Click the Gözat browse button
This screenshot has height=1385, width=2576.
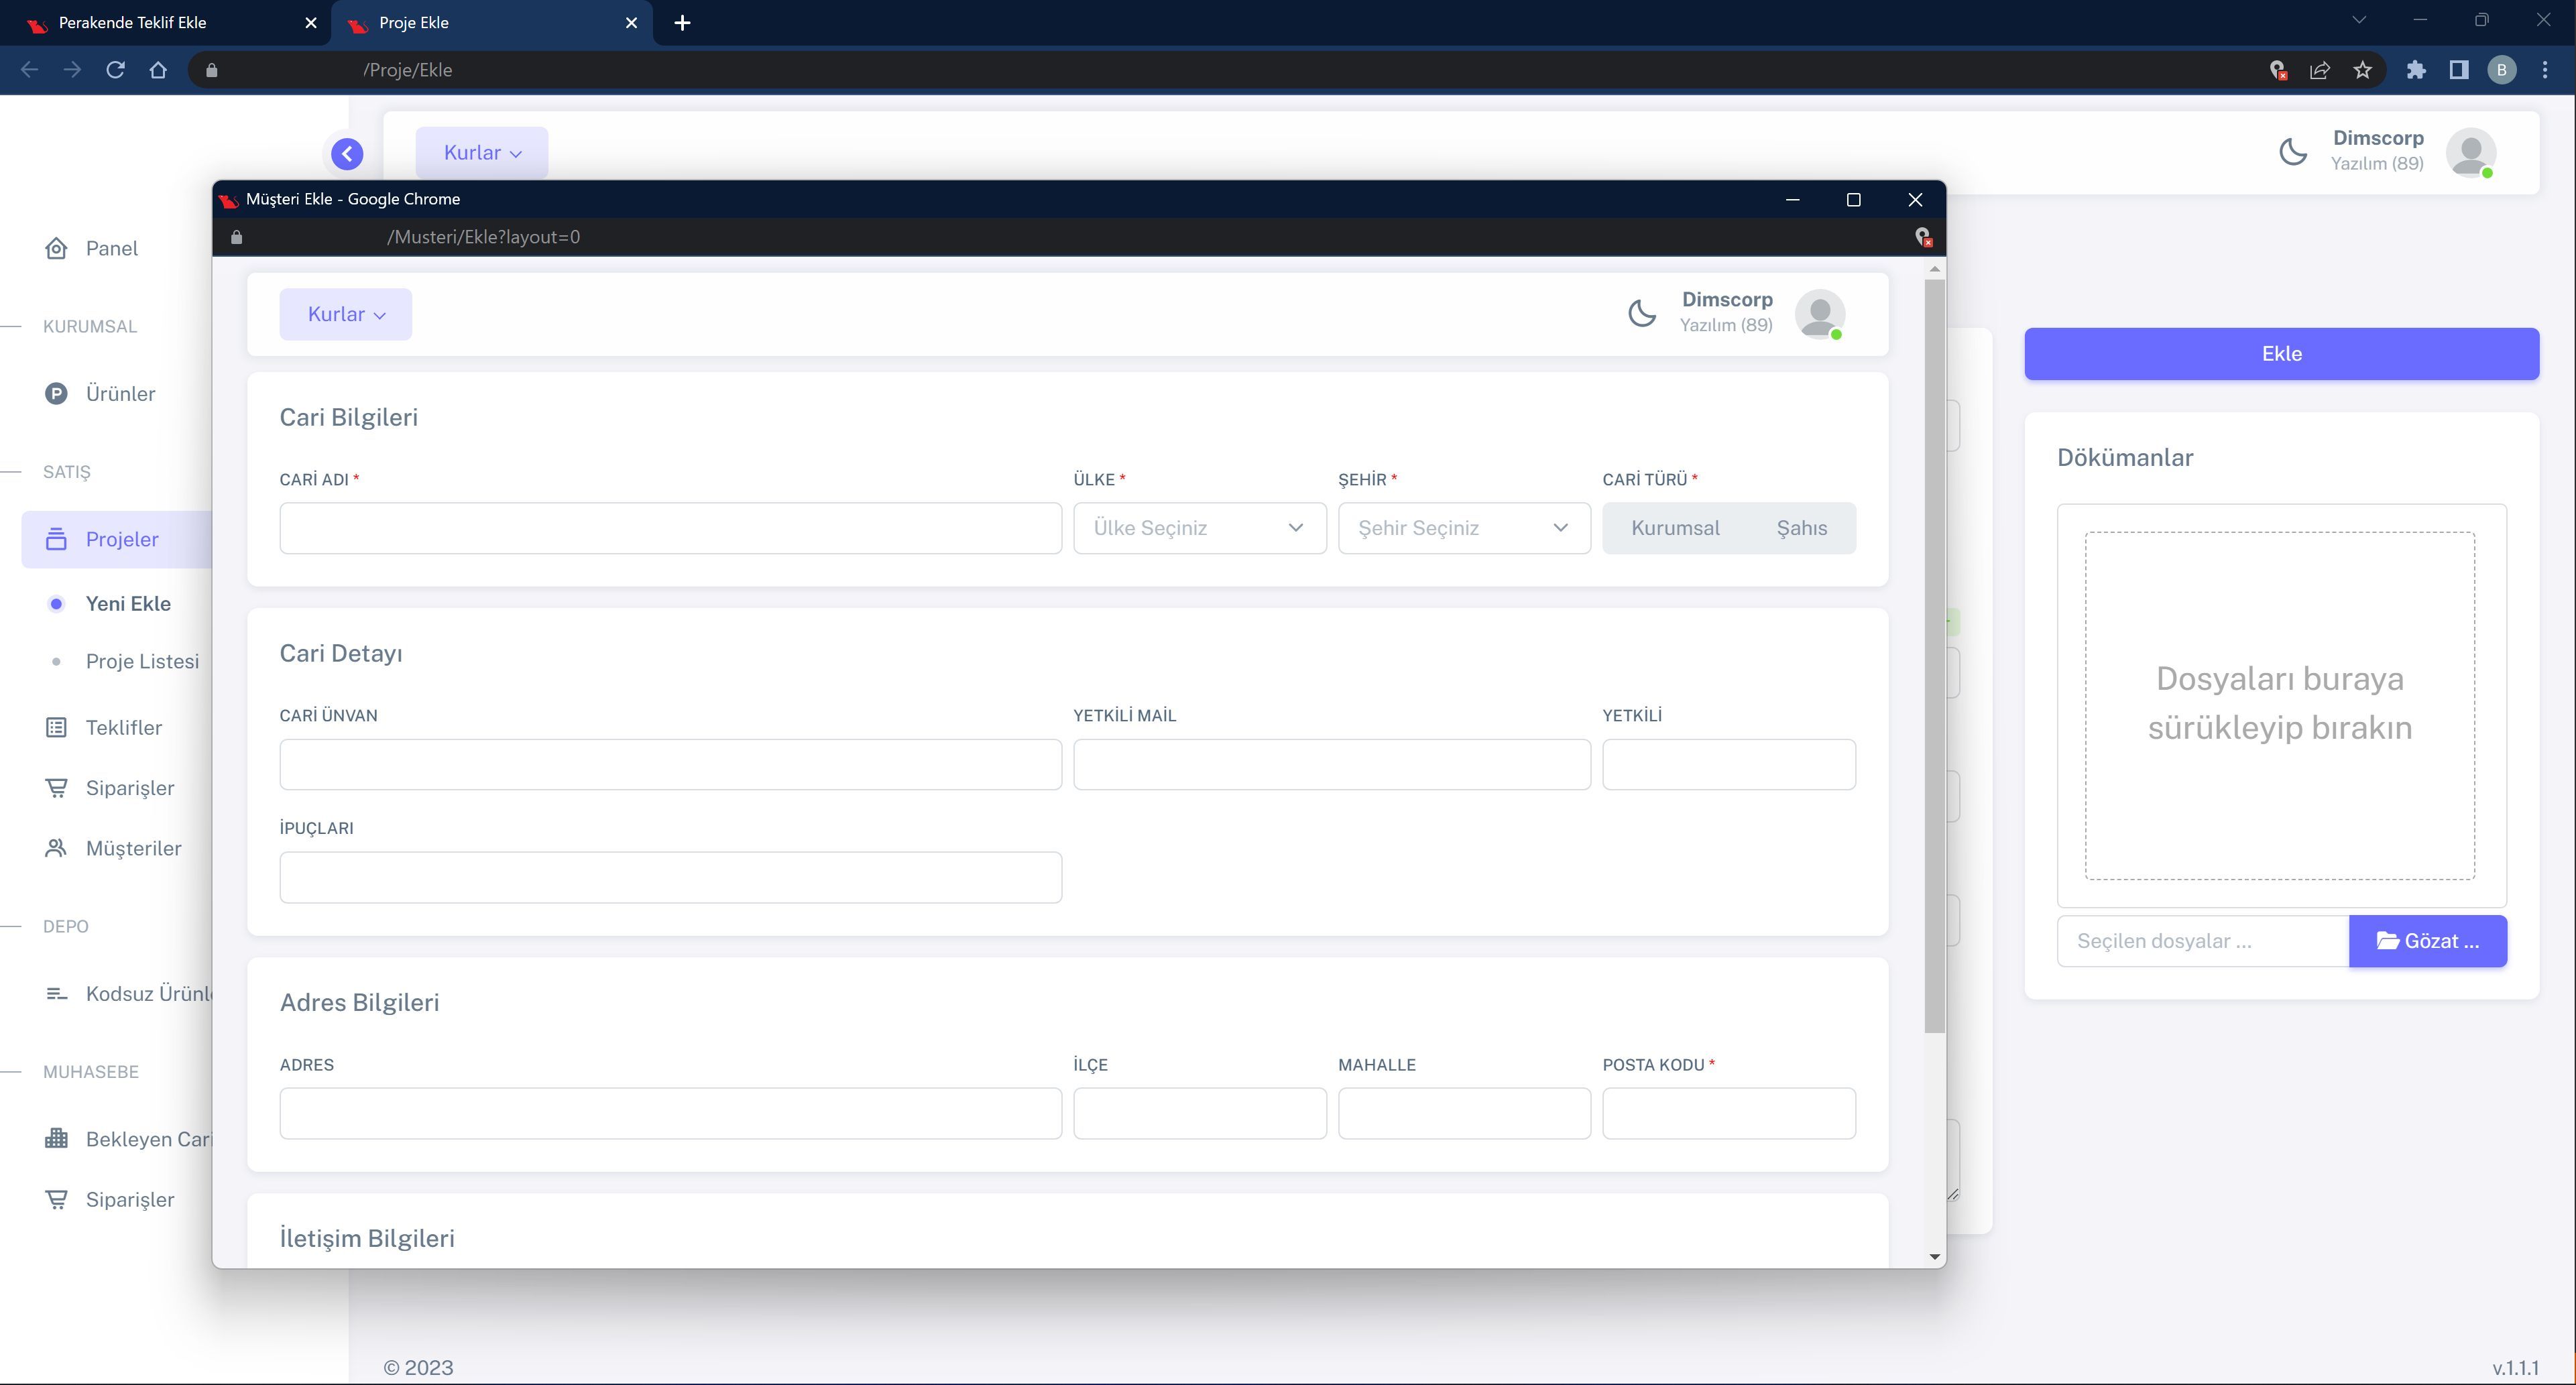2427,941
